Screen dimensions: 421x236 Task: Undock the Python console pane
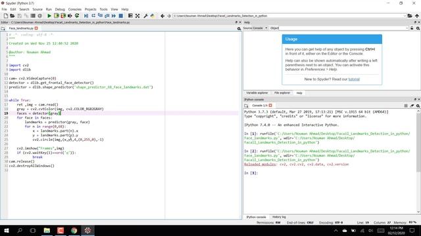(415, 100)
